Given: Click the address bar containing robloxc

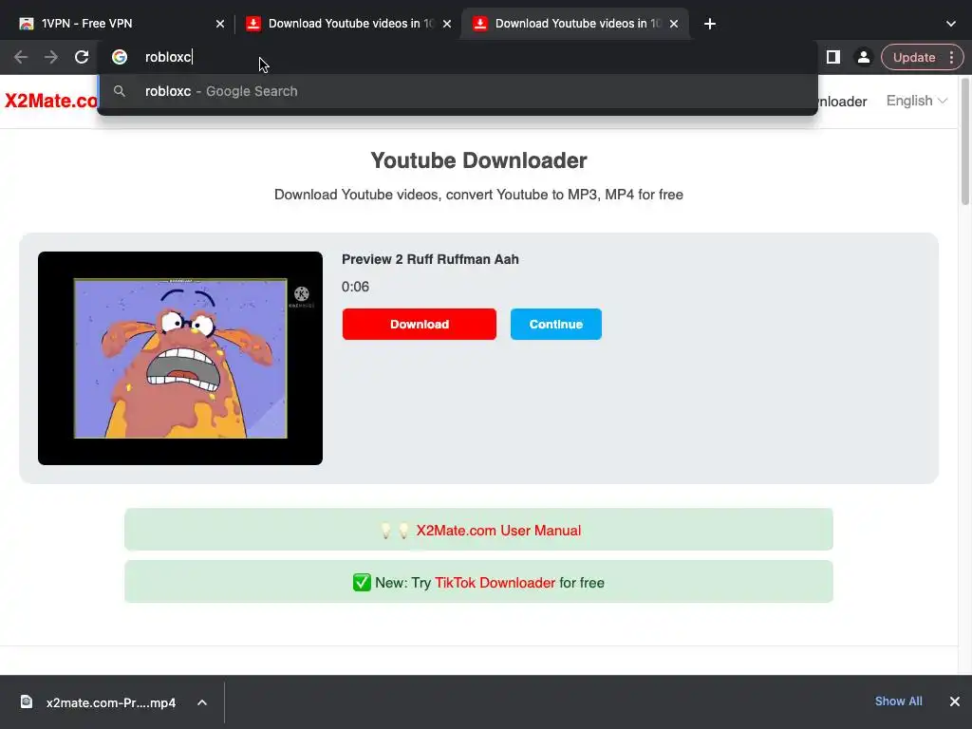Looking at the screenshot, I should [x=458, y=57].
